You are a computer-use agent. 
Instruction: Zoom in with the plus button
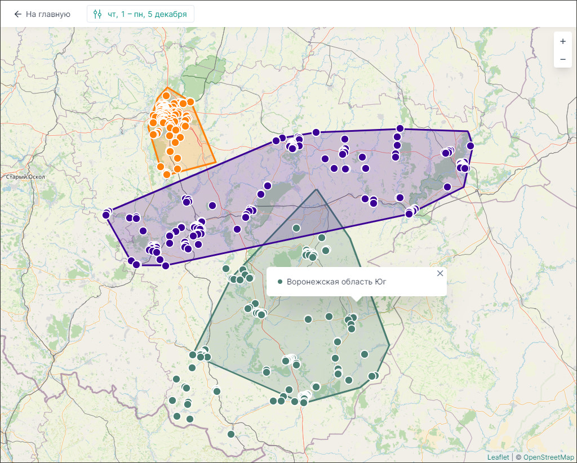(562, 41)
